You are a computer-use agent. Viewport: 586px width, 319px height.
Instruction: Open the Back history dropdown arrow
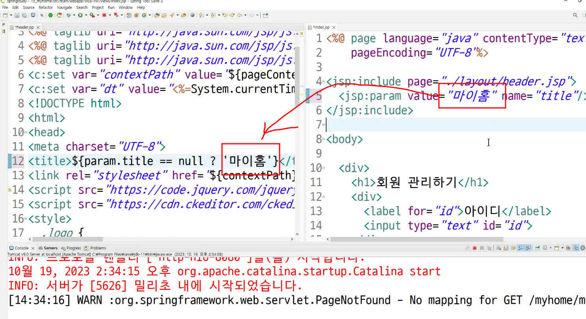pyautogui.click(x=245, y=15)
